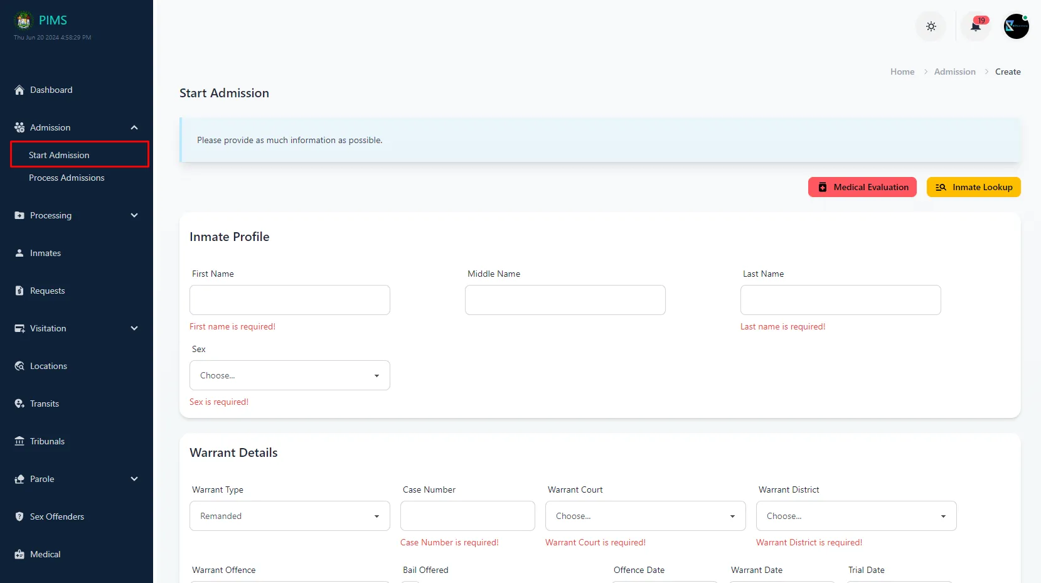Click the Locations icon in sidebar
1041x583 pixels.
pyautogui.click(x=19, y=366)
